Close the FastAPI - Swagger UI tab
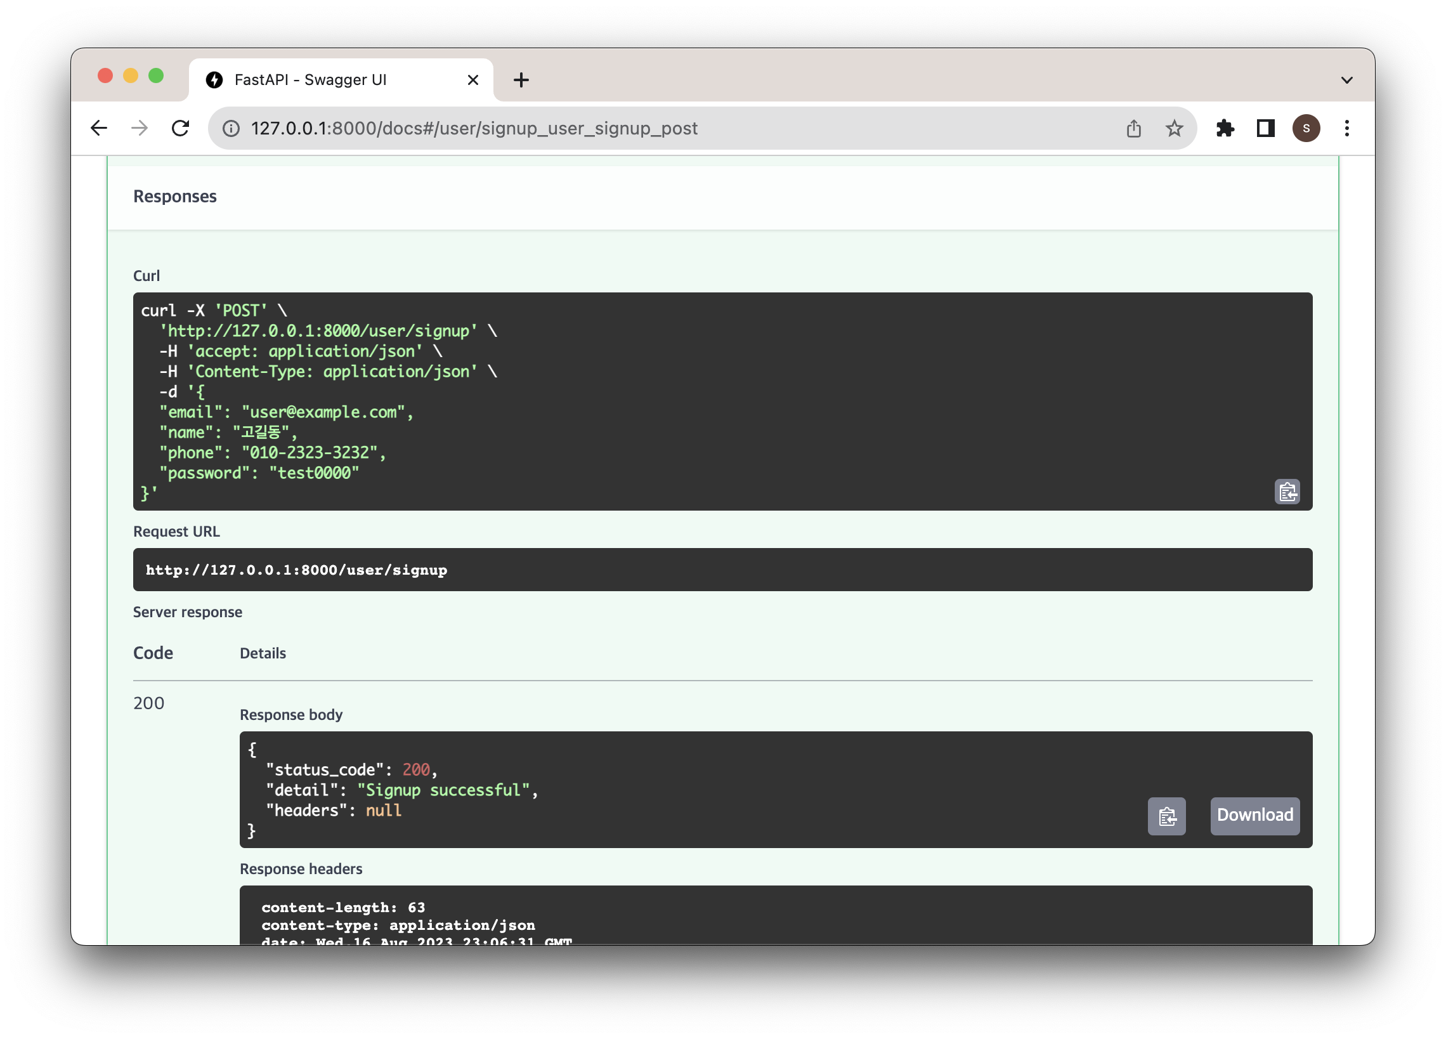The height and width of the screenshot is (1039, 1446). [472, 81]
